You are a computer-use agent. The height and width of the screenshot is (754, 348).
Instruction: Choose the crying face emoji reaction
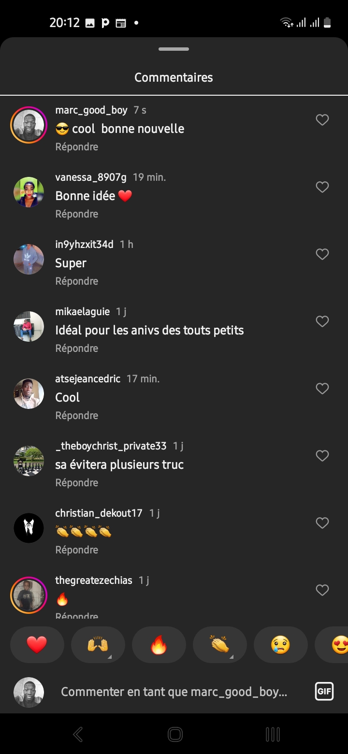[x=280, y=645]
